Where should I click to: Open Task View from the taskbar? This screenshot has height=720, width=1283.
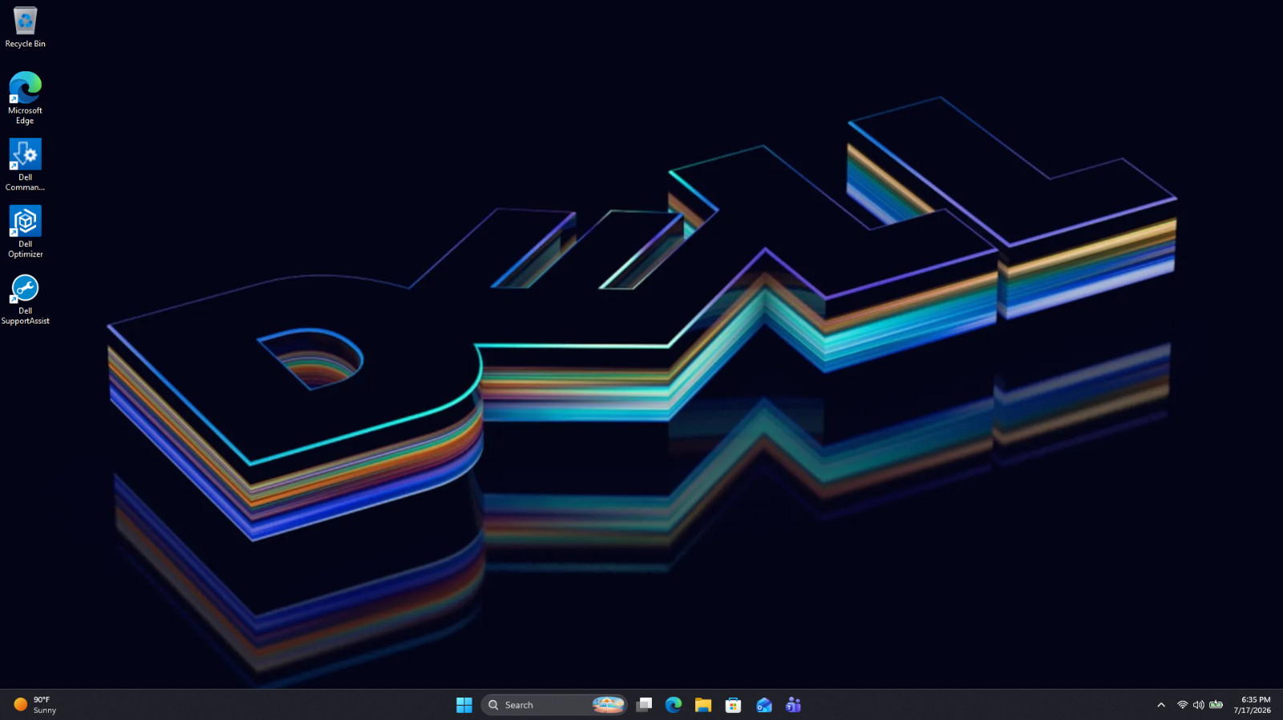(644, 705)
